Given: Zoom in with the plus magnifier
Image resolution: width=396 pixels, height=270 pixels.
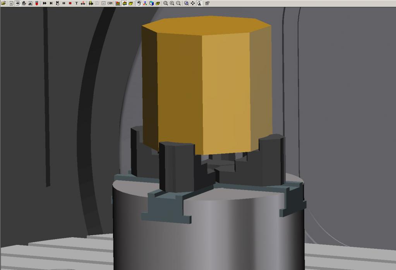Looking at the screenshot, I should [x=172, y=3].
